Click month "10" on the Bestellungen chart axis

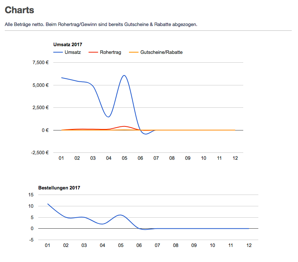coord(212,246)
